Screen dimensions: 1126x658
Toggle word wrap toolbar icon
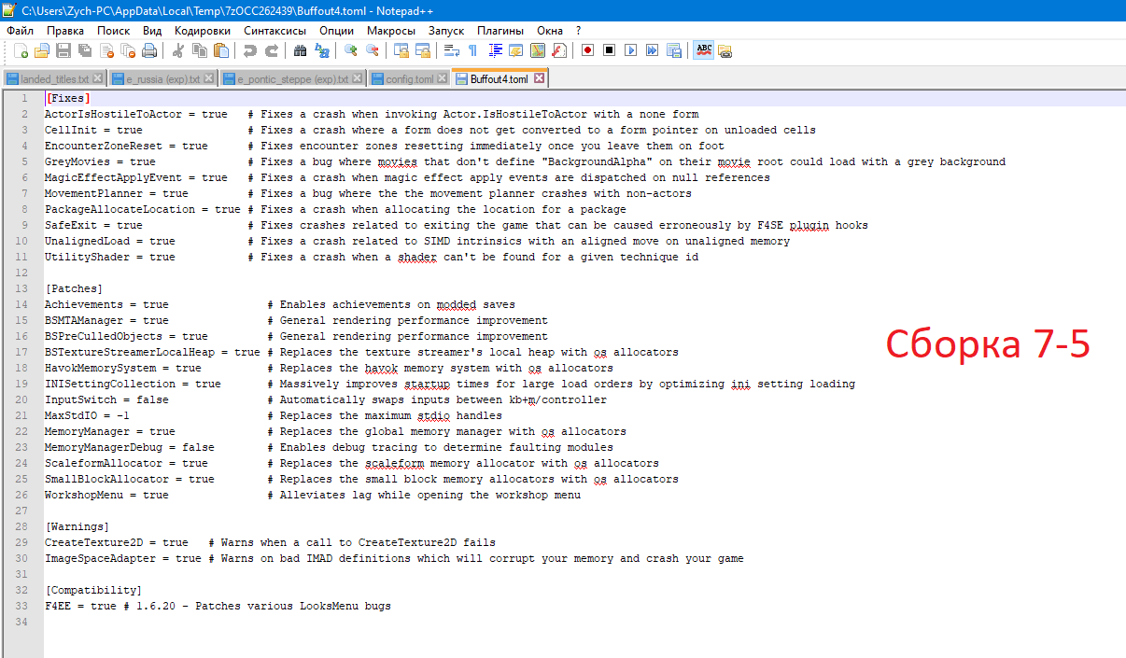point(451,50)
